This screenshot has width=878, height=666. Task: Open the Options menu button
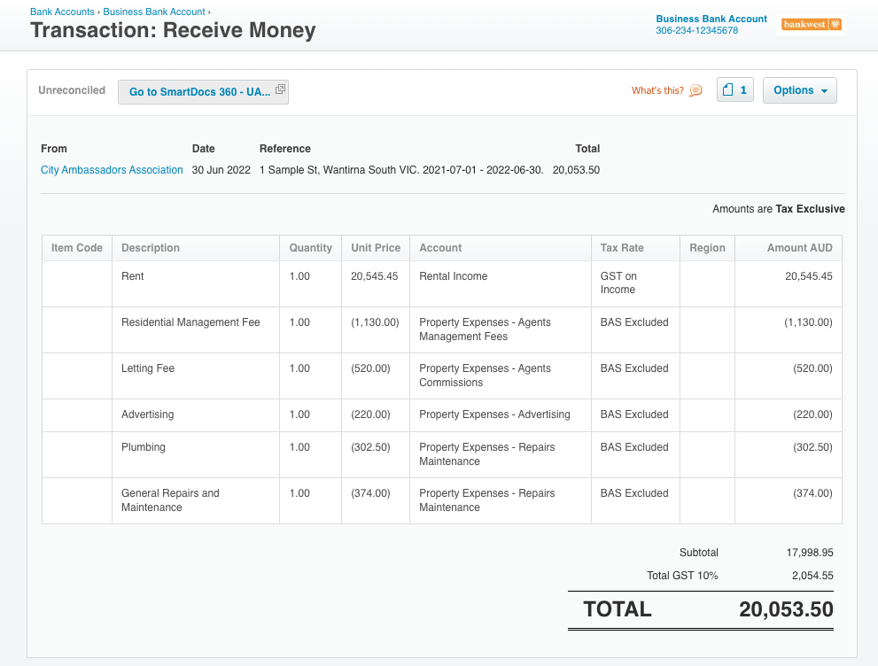click(800, 90)
